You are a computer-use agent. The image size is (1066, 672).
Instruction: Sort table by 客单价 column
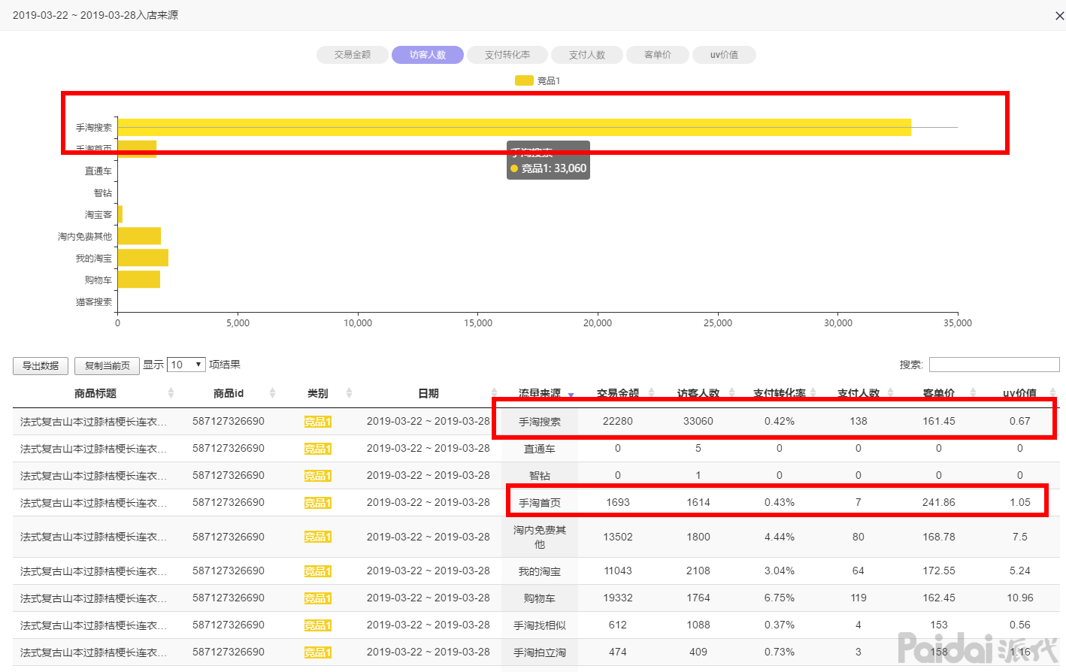939,393
